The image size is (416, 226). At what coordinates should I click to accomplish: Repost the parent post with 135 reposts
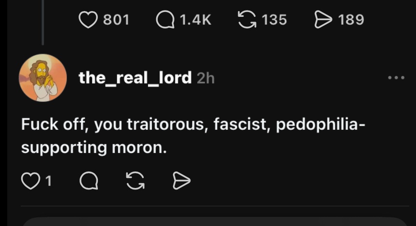[247, 20]
